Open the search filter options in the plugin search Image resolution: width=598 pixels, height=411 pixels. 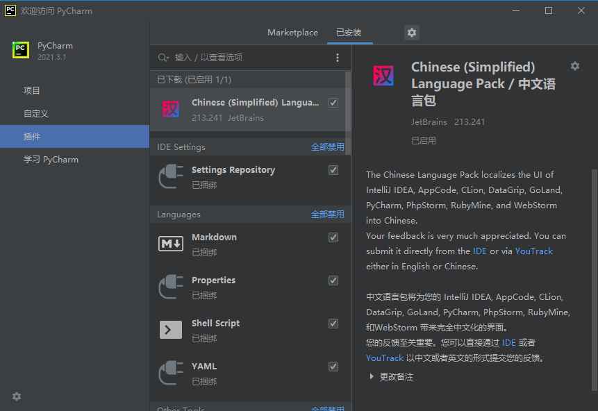(163, 57)
